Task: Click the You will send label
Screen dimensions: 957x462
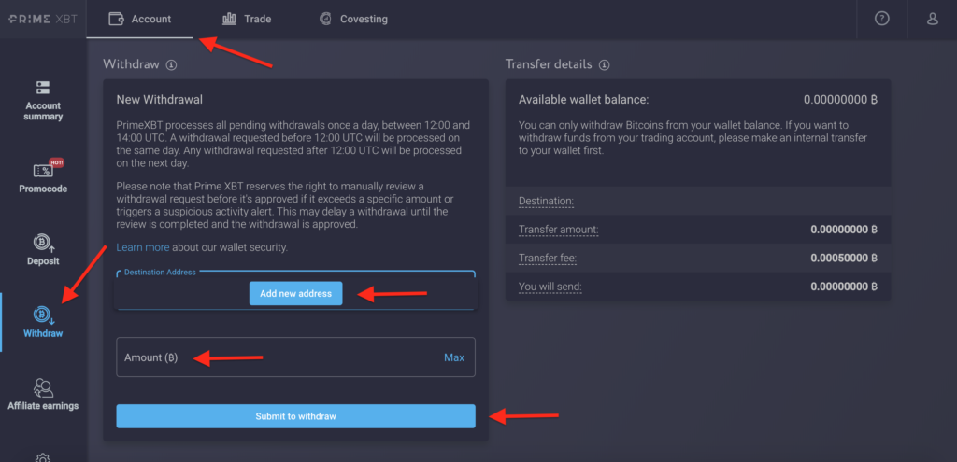Action: [550, 286]
